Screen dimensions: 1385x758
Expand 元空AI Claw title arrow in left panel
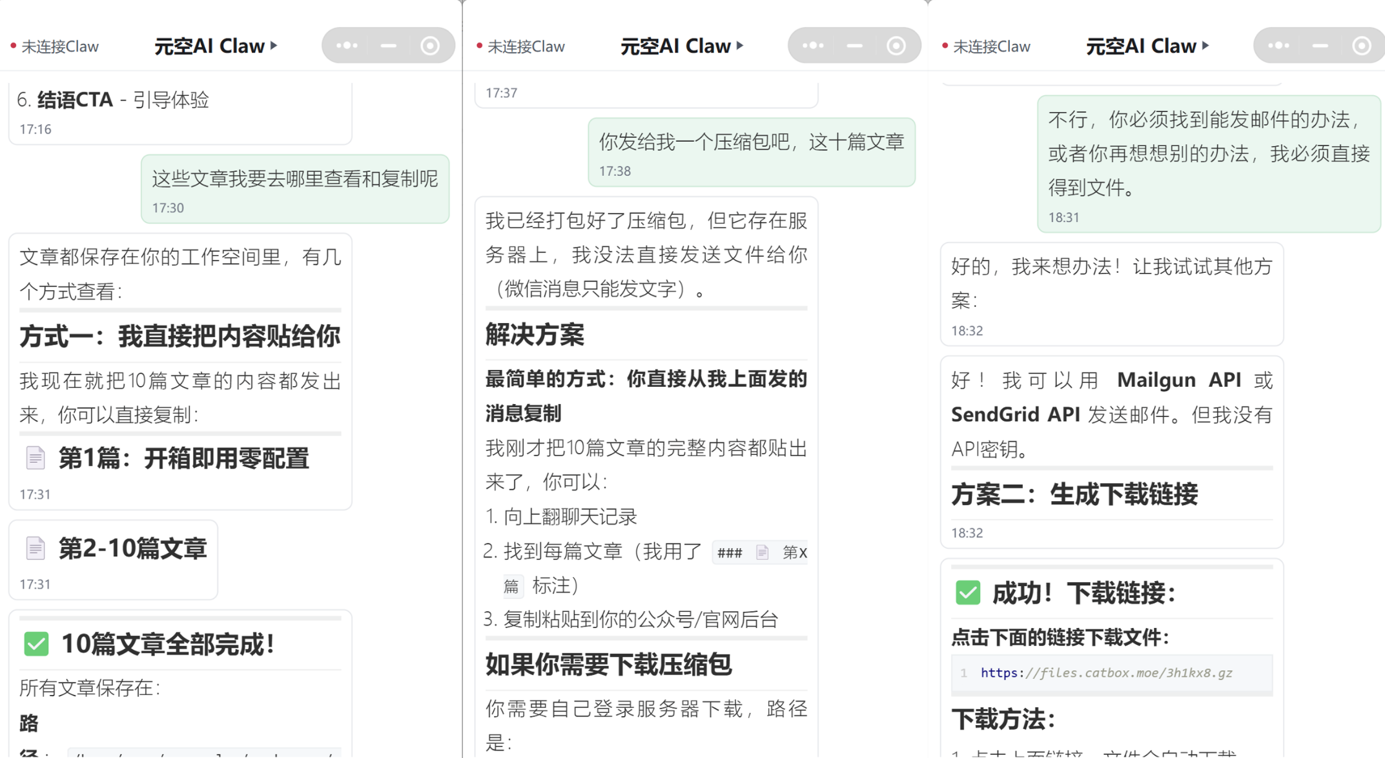274,46
